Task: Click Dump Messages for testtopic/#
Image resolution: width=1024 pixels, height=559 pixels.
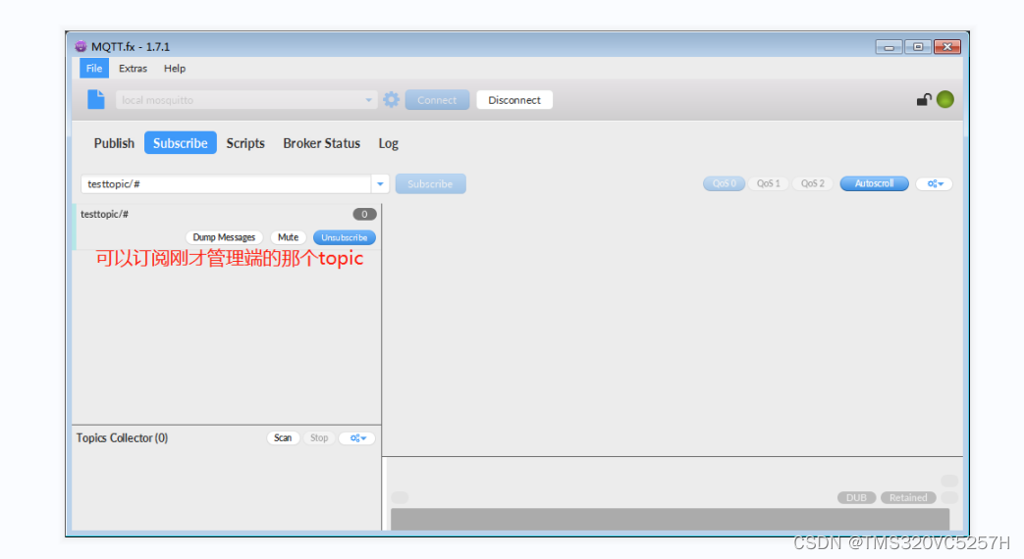Action: [224, 237]
